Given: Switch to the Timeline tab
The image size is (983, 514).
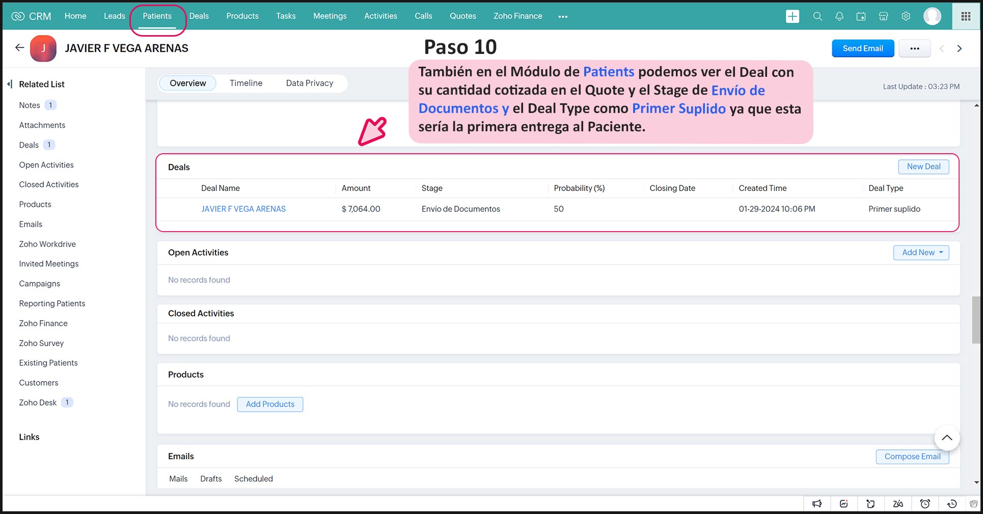Looking at the screenshot, I should pos(246,83).
